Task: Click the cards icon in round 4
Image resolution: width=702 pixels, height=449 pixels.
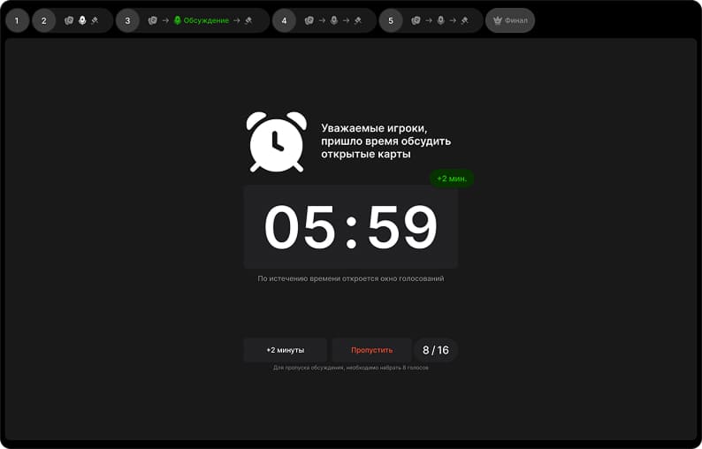Action: click(309, 20)
